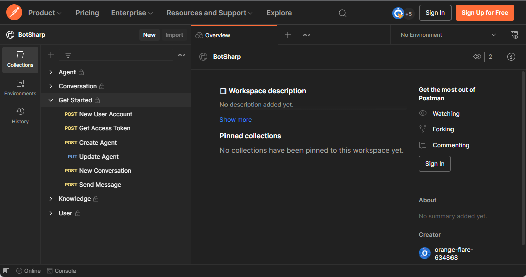Click lock icon next to Conversation collection
The width and height of the screenshot is (526, 277).
(102, 86)
